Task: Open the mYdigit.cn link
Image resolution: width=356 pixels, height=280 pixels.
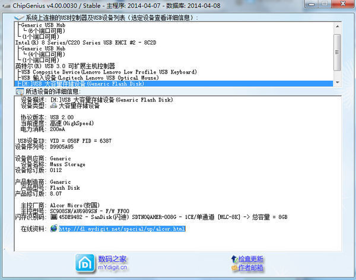Action: (112, 268)
